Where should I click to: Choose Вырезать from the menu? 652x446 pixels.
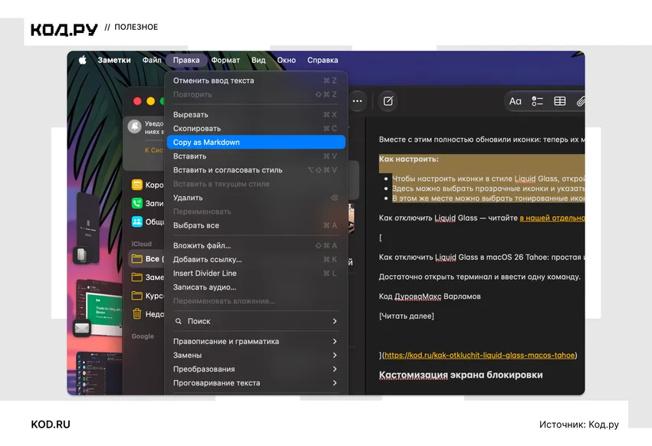pos(255,115)
